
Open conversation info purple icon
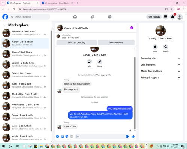pos(132,28)
